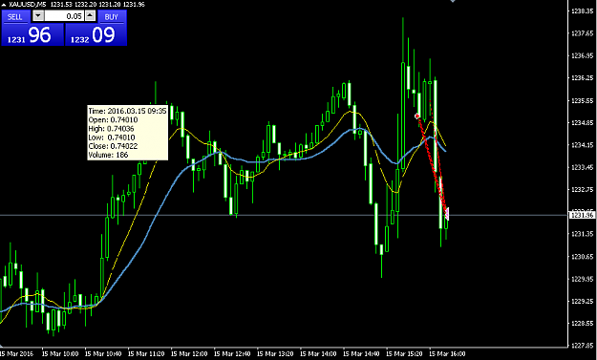Click the 1227.85 price scale label

coord(582,346)
